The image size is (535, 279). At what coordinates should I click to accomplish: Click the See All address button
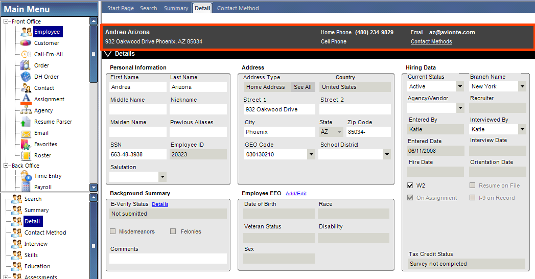click(x=303, y=87)
